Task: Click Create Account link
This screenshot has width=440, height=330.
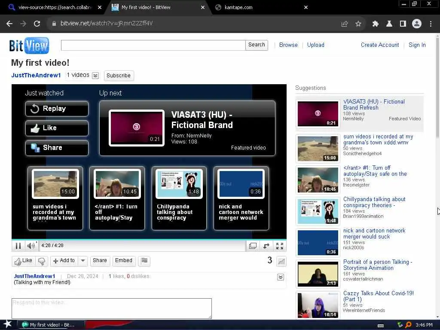Action: pyautogui.click(x=380, y=45)
